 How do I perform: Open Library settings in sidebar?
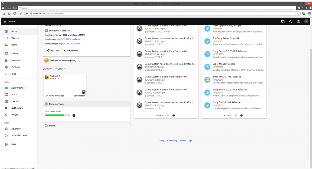coord(19,54)
